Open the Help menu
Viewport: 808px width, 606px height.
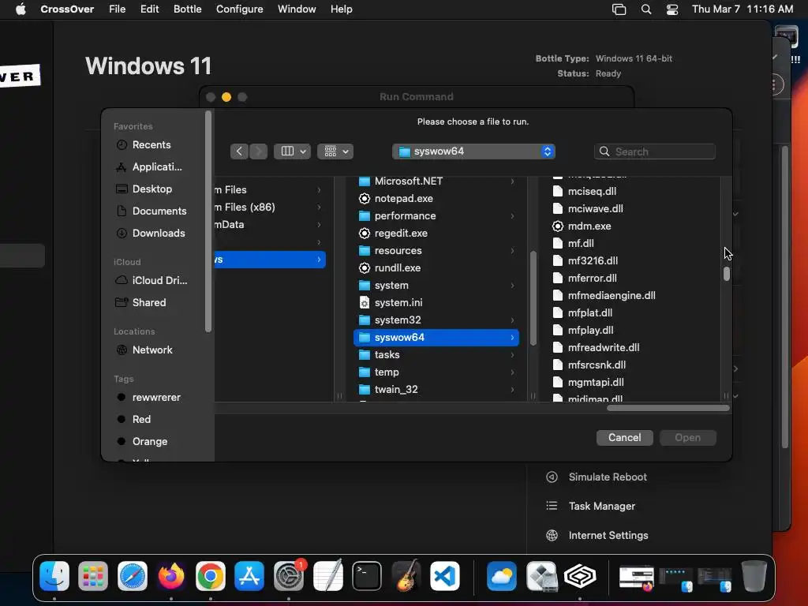pos(341,9)
